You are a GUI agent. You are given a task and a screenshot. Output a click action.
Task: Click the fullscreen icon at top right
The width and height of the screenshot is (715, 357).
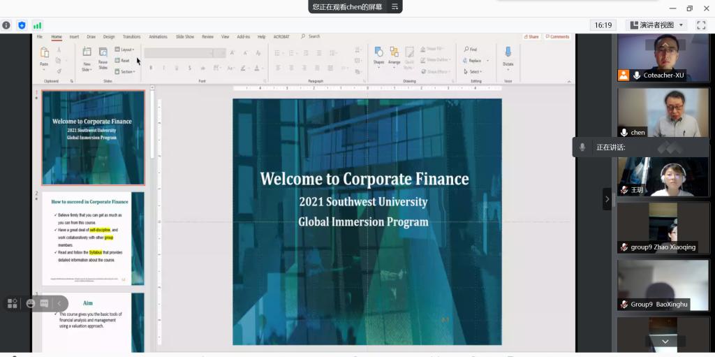tap(701, 25)
